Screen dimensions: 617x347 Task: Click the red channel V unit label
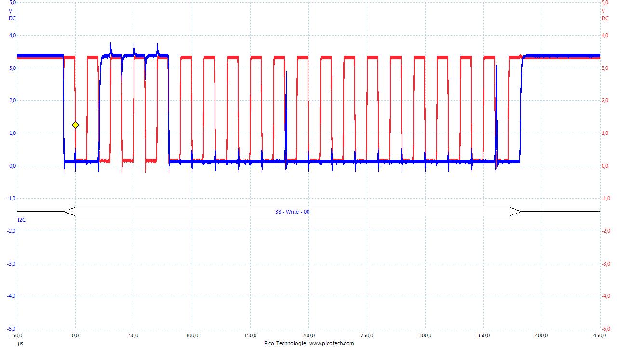pyautogui.click(x=603, y=11)
